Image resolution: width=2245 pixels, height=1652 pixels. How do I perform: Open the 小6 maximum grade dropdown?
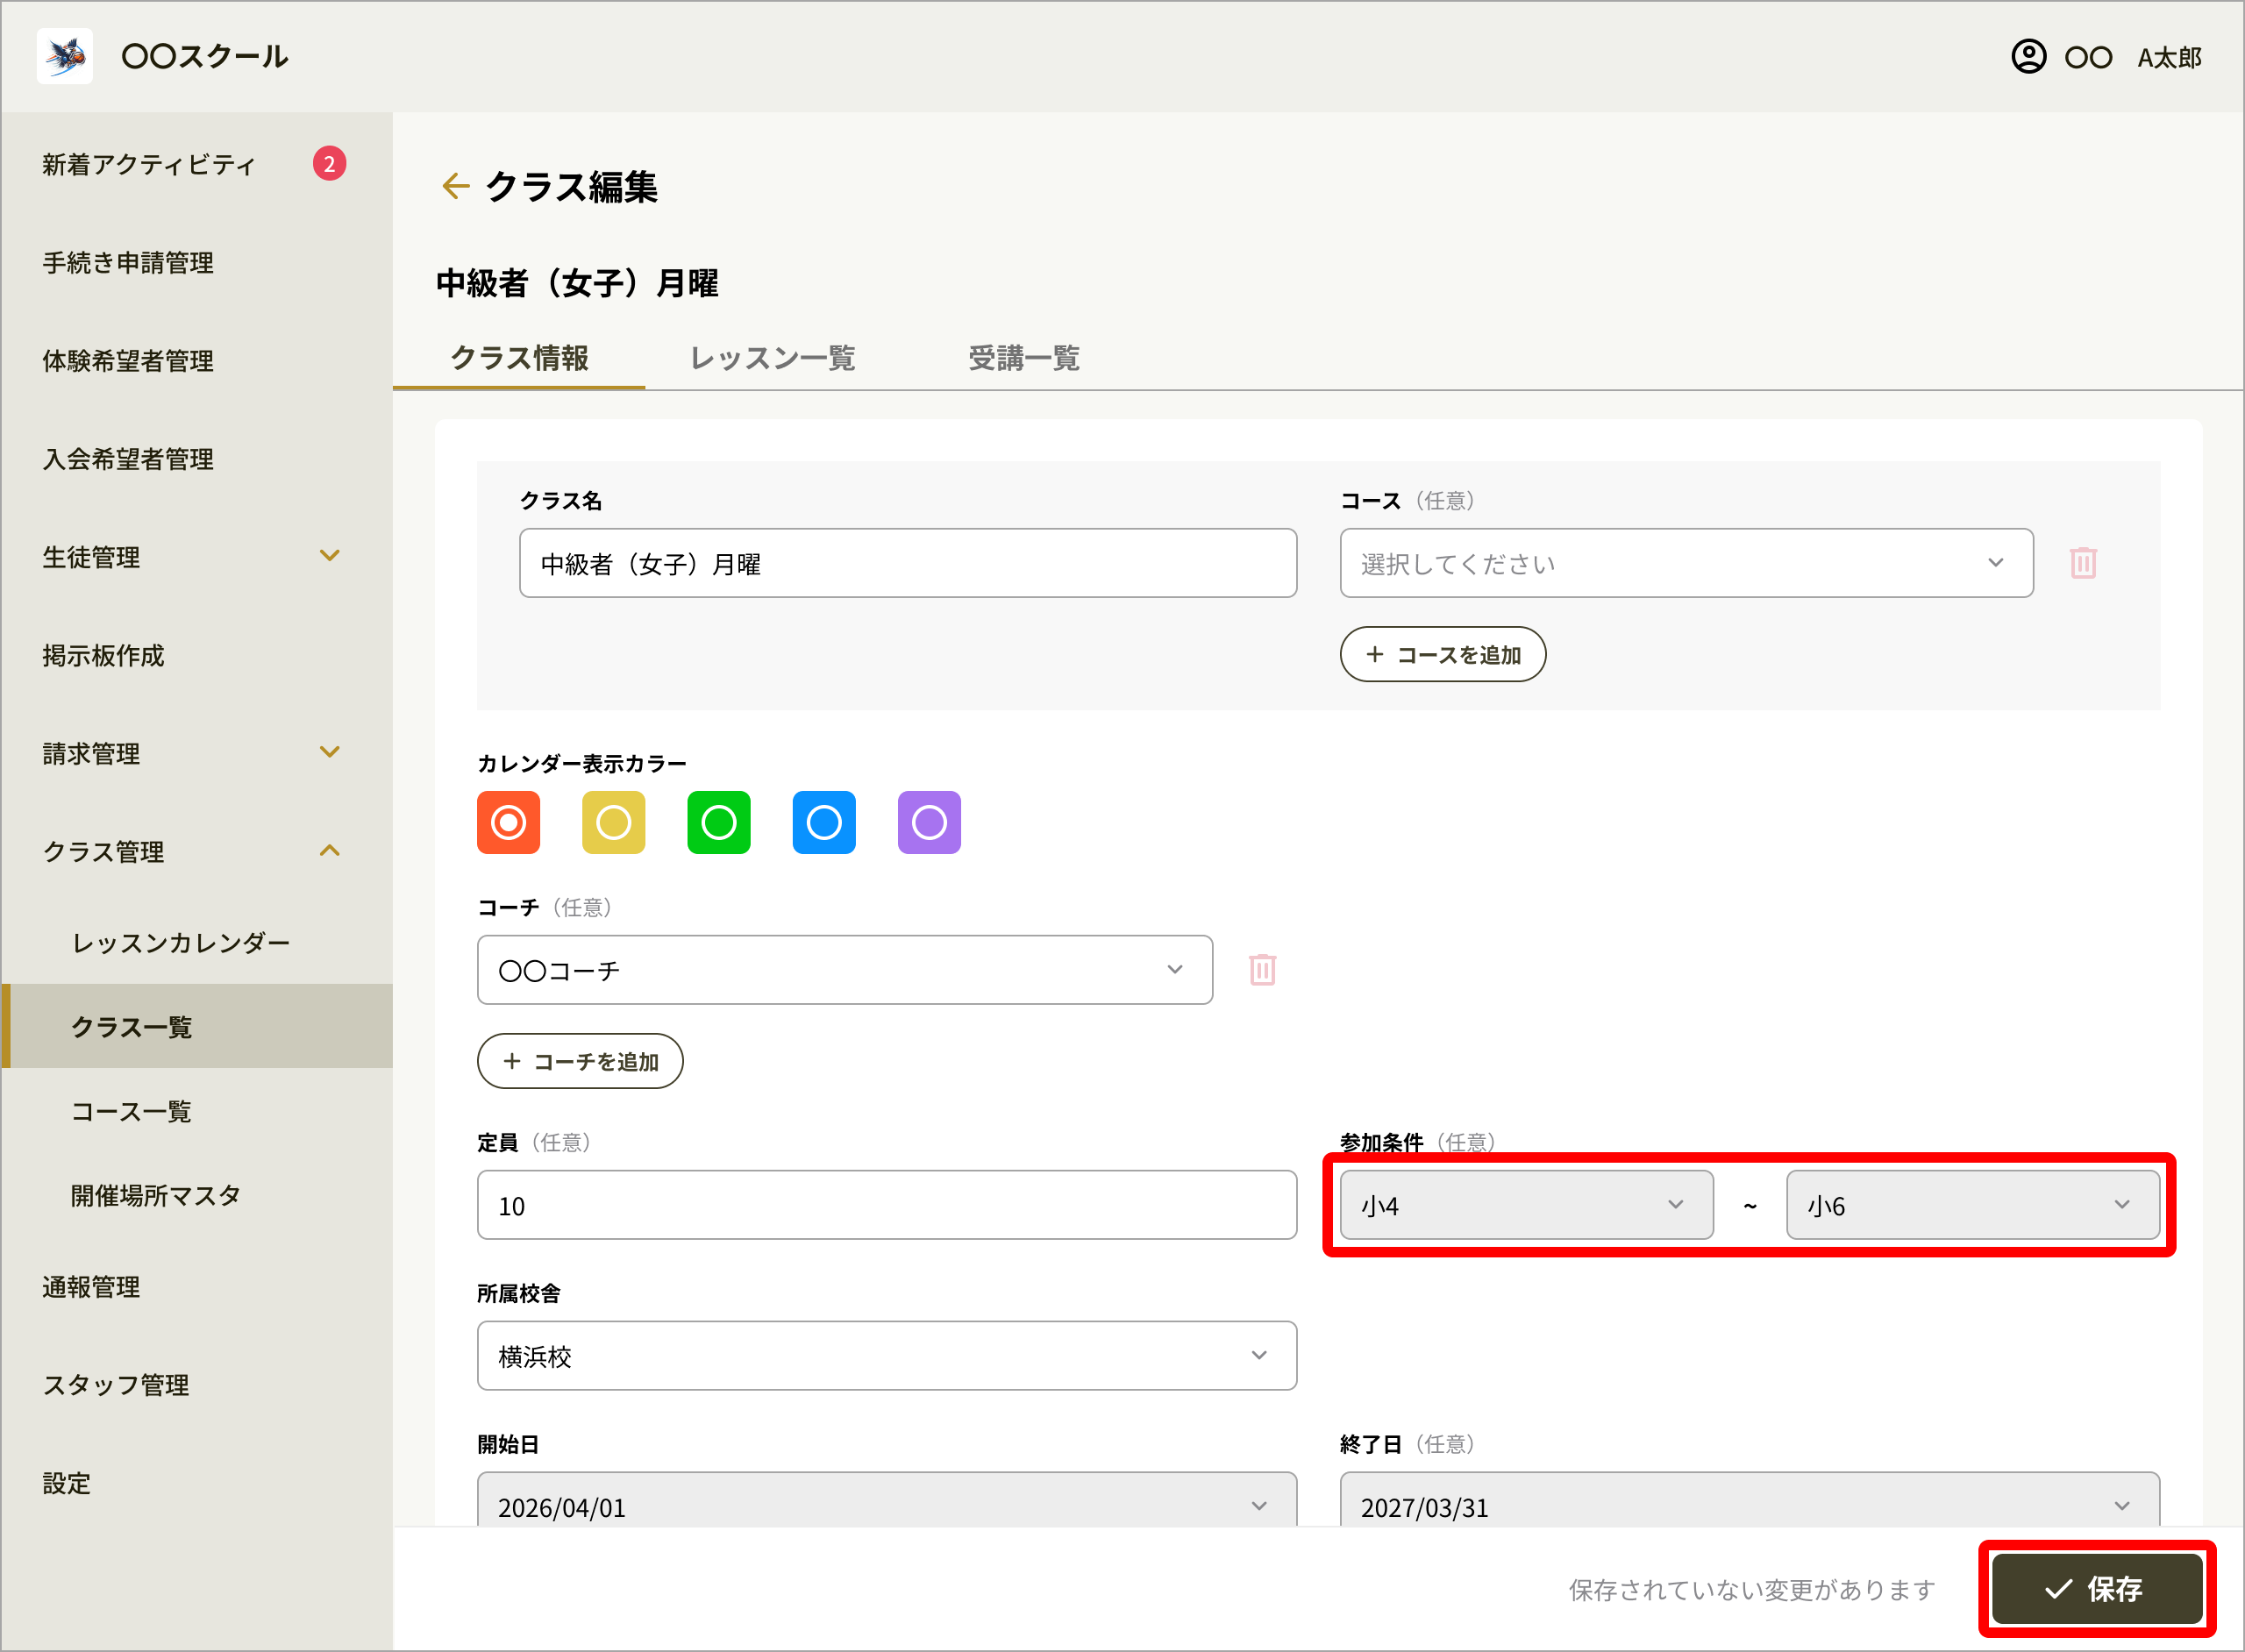coord(1973,1205)
